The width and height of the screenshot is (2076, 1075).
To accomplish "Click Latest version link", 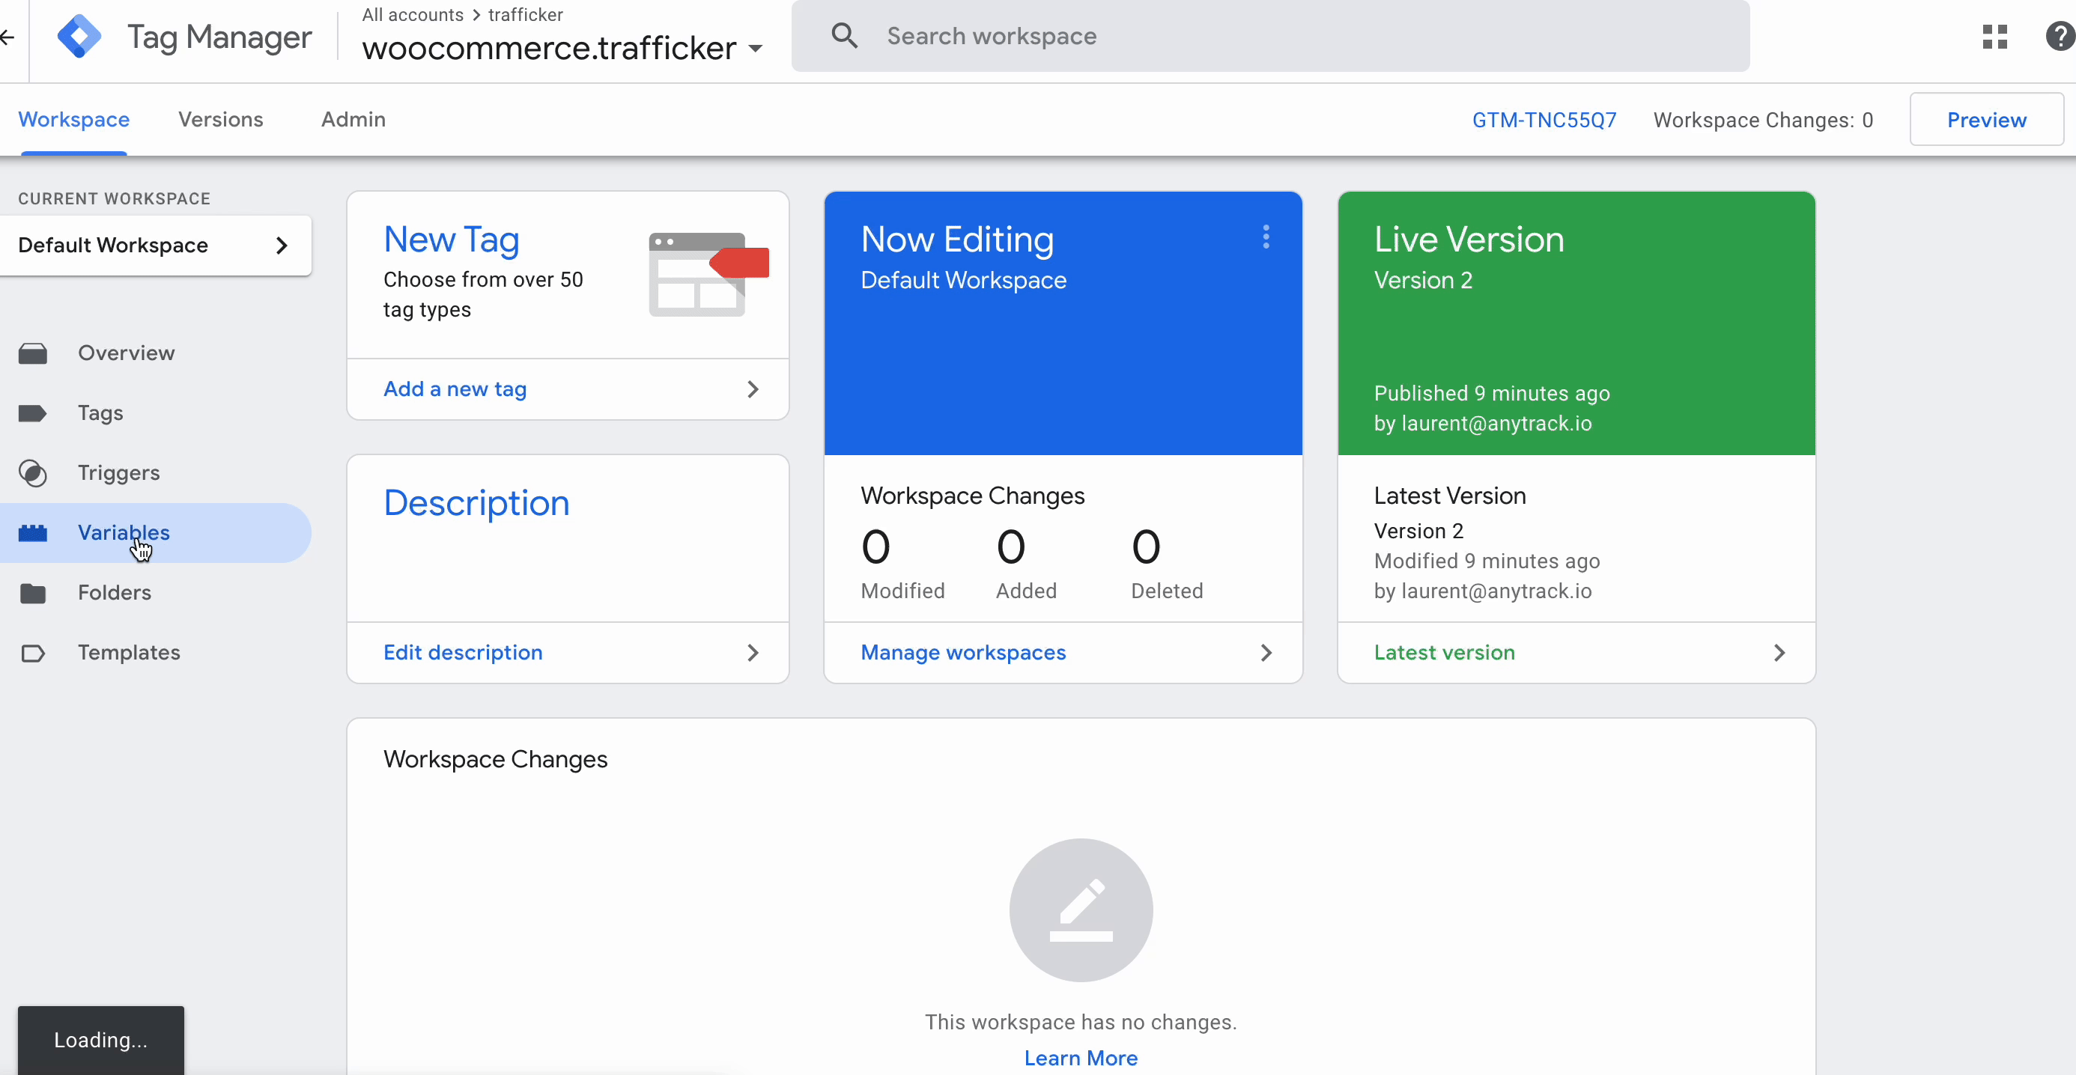I will pyautogui.click(x=1444, y=653).
